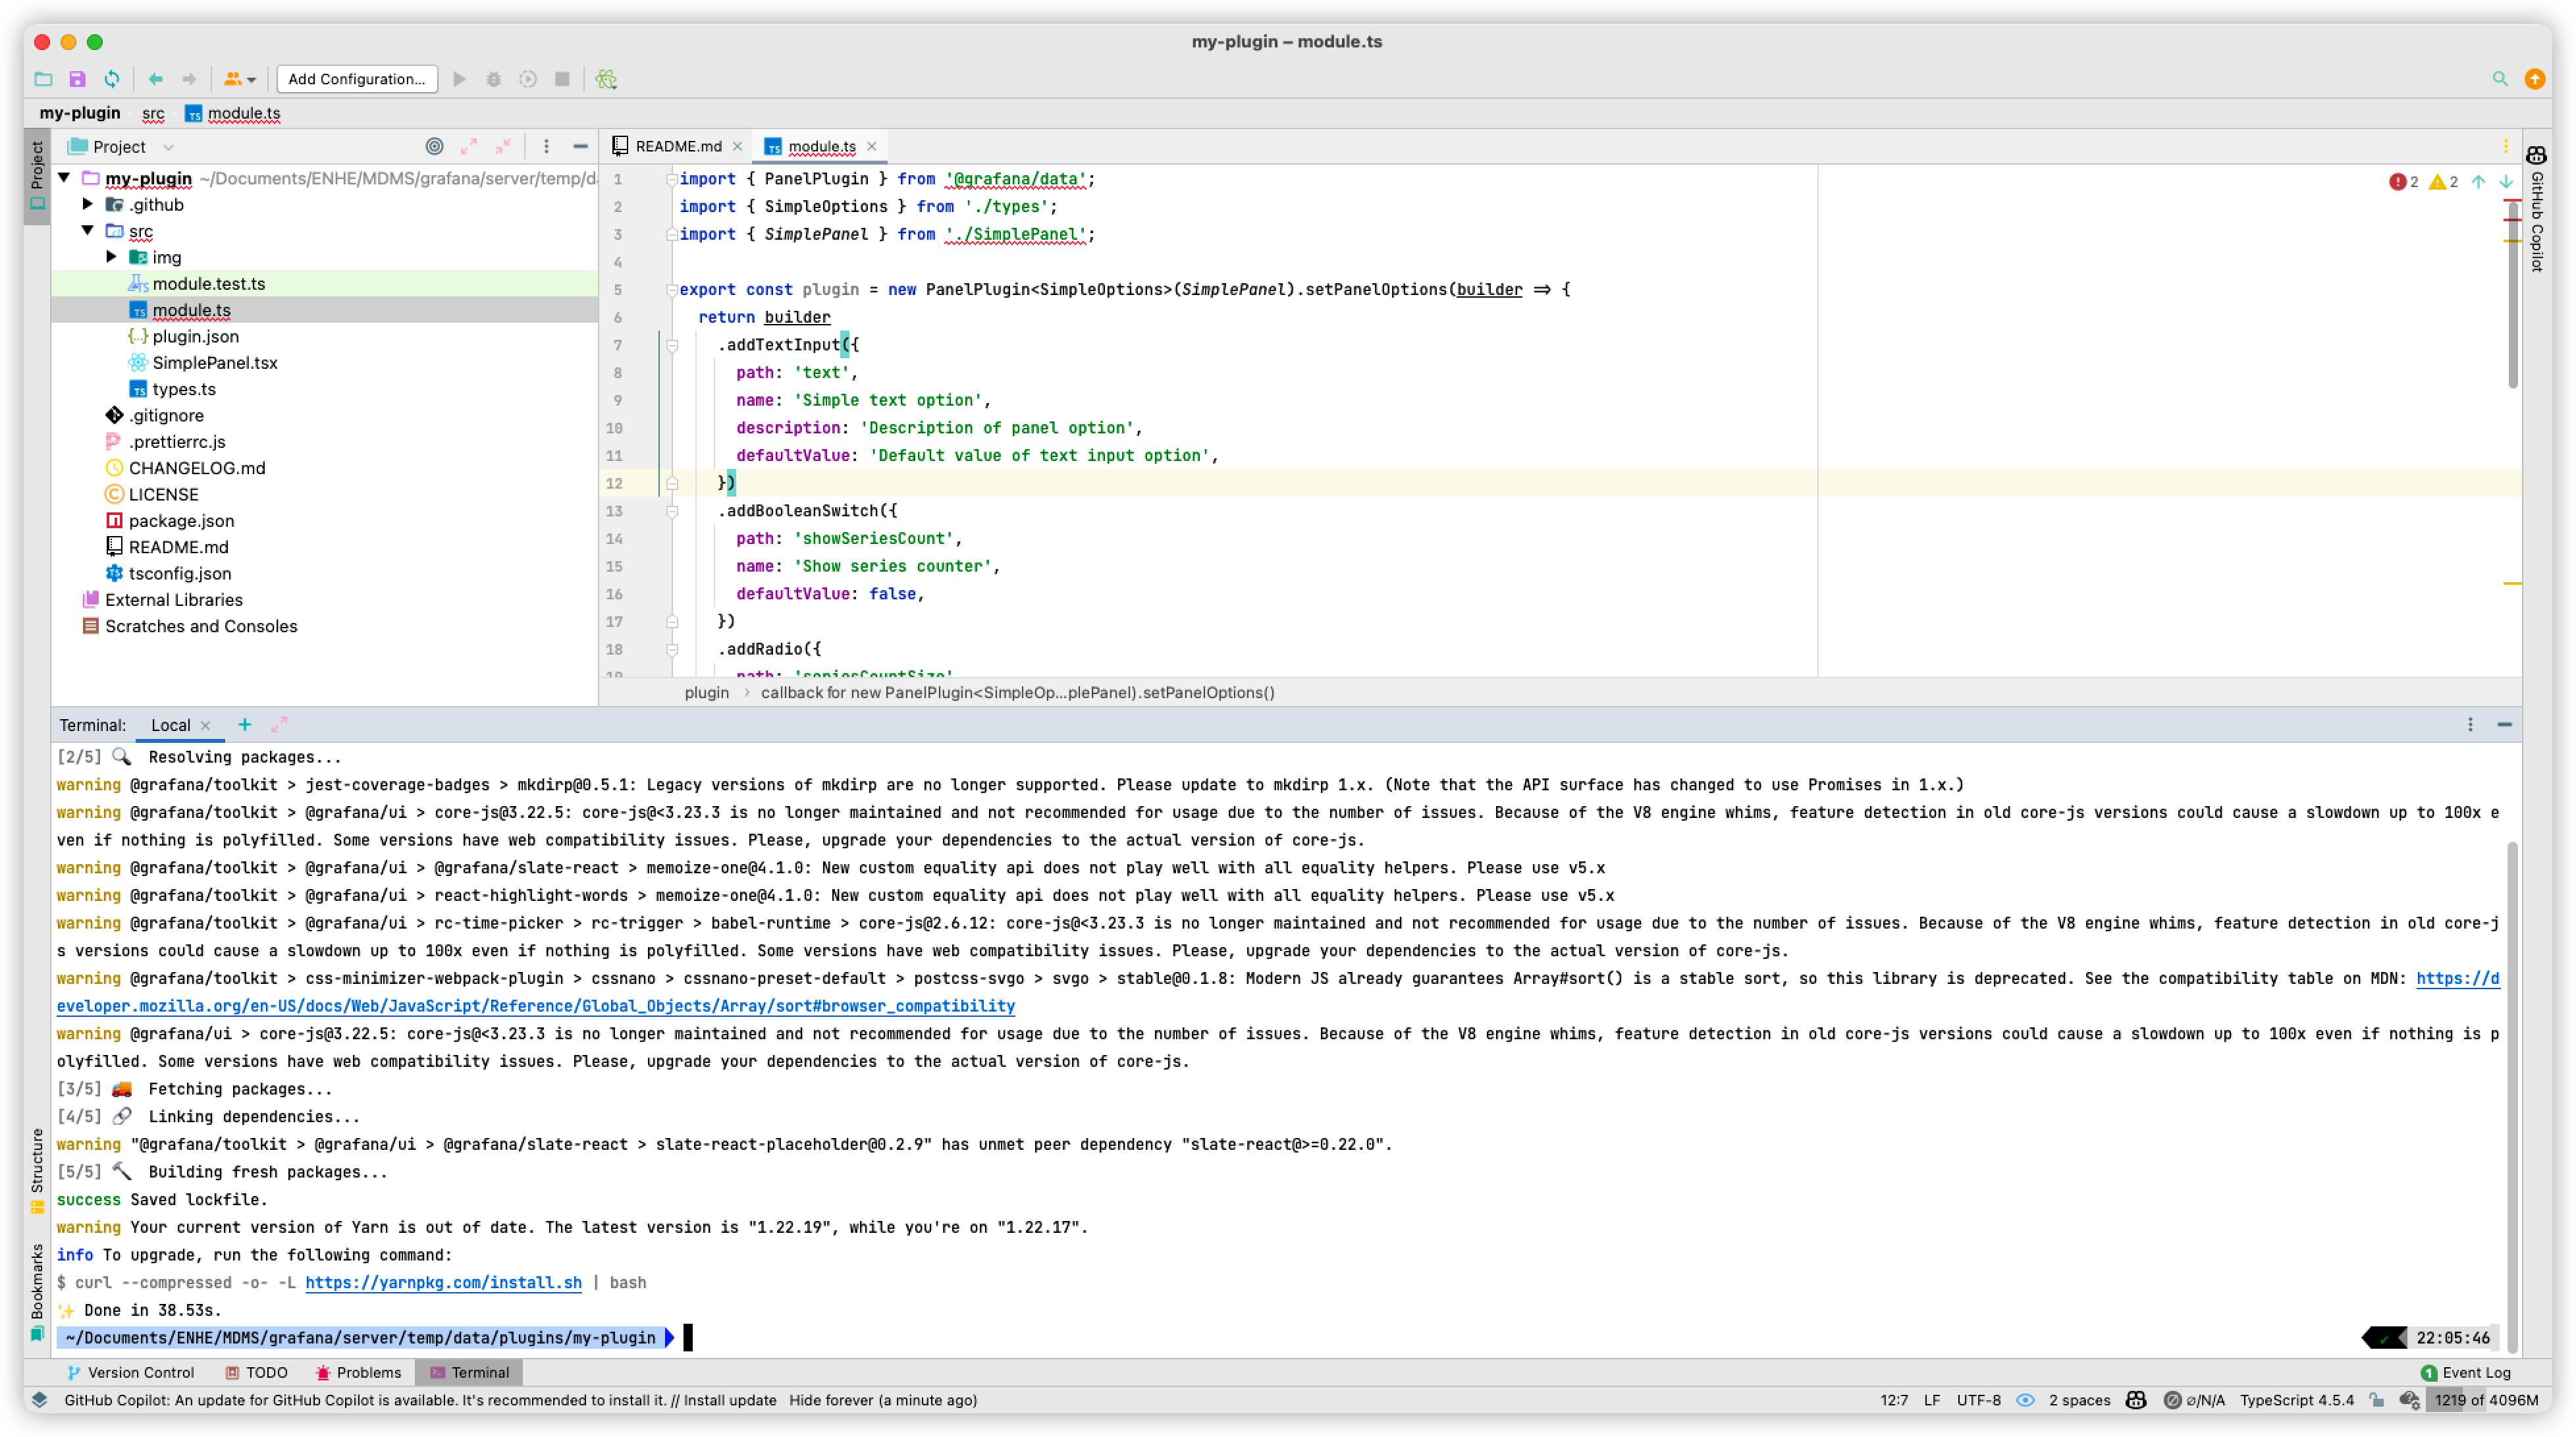Open the Event Log
This screenshot has height=1437, width=2576.
(2465, 1373)
